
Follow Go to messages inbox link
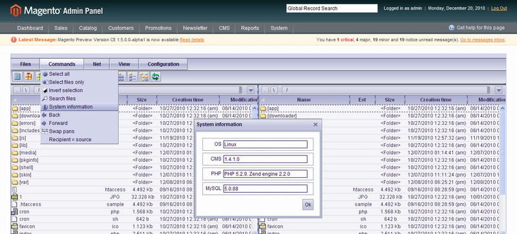tap(482, 40)
